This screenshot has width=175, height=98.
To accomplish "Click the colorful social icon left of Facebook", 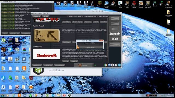I will [x=106, y=65].
